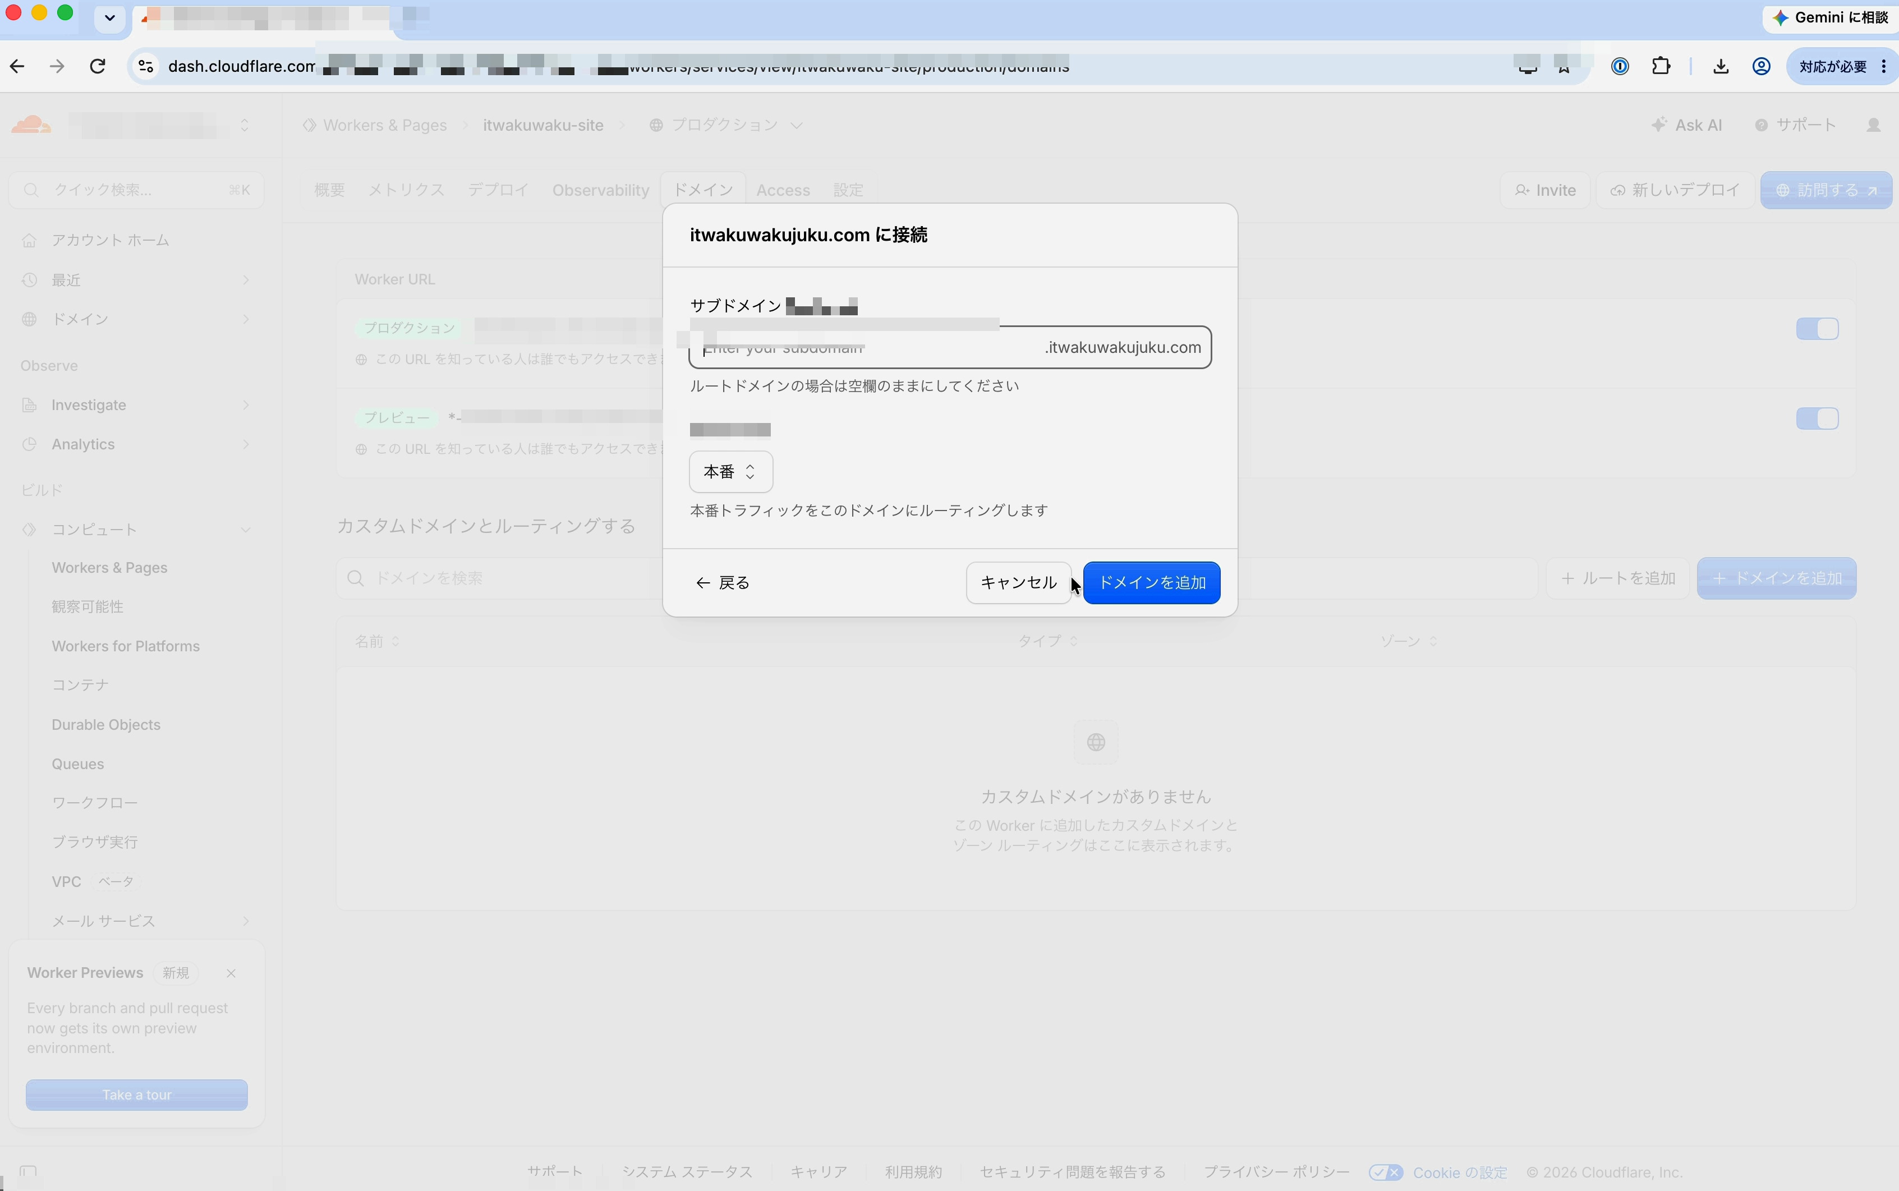1899x1191 pixels.
Task: Open browser downloads
Action: coord(1720,66)
